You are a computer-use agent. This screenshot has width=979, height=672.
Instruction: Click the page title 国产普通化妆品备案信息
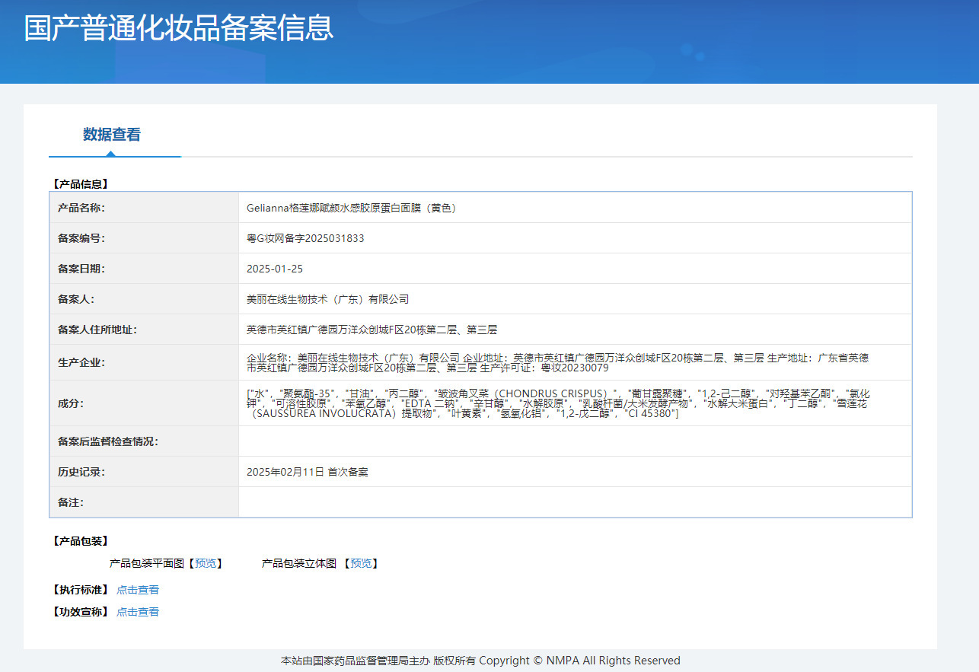(179, 28)
